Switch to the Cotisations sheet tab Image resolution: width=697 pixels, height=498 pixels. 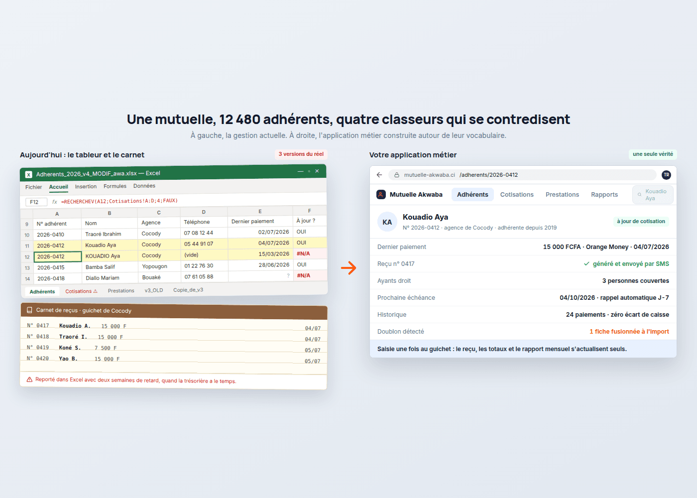click(81, 291)
